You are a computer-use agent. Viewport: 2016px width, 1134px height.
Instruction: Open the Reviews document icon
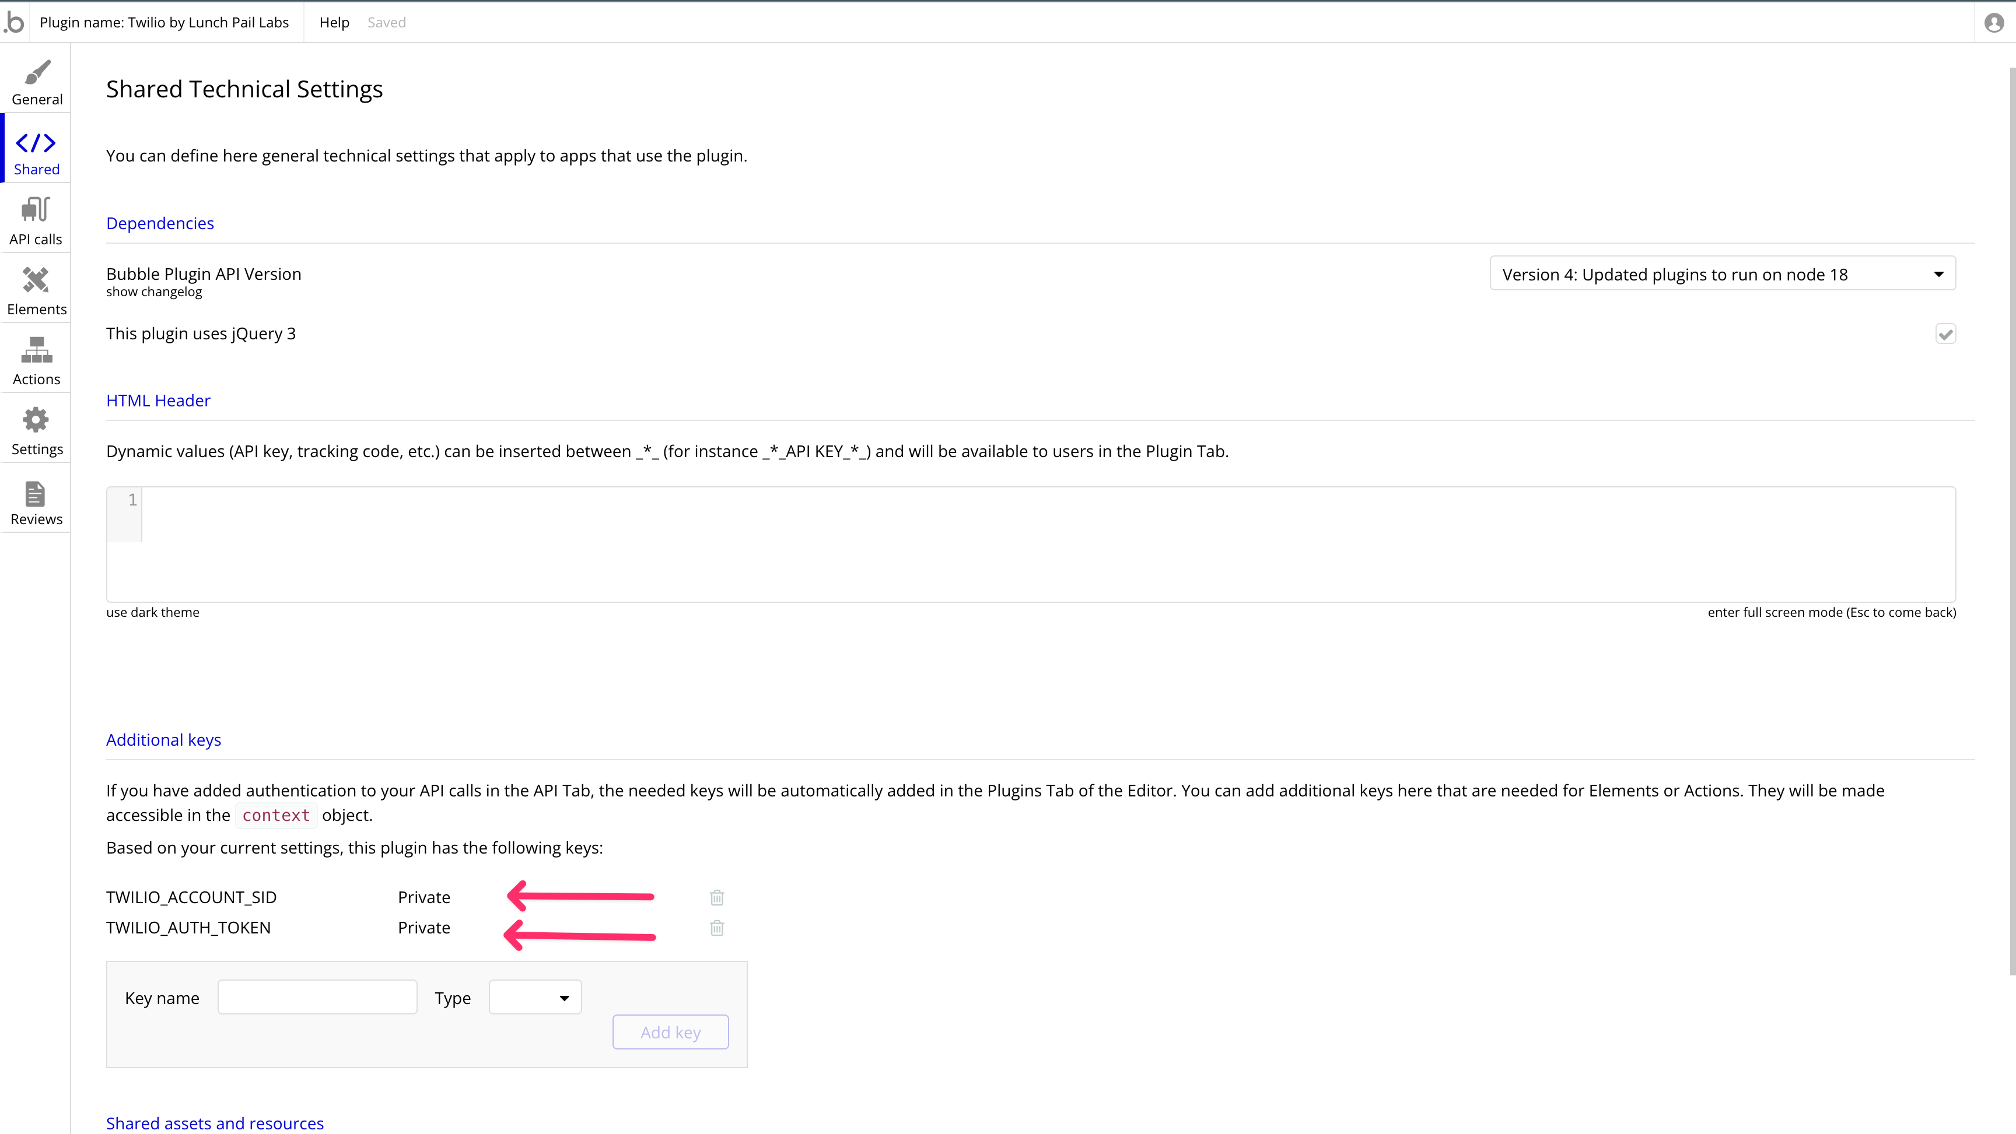pos(36,501)
